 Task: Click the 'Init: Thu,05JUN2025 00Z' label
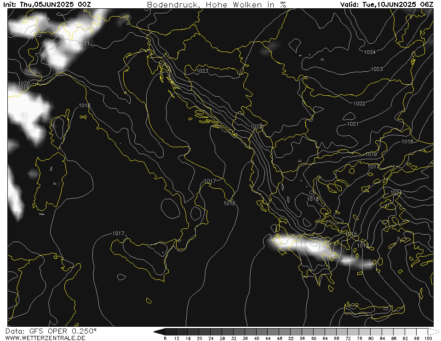coord(47,4)
